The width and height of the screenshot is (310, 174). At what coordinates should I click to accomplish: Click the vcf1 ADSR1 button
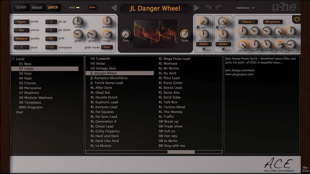(204, 44)
